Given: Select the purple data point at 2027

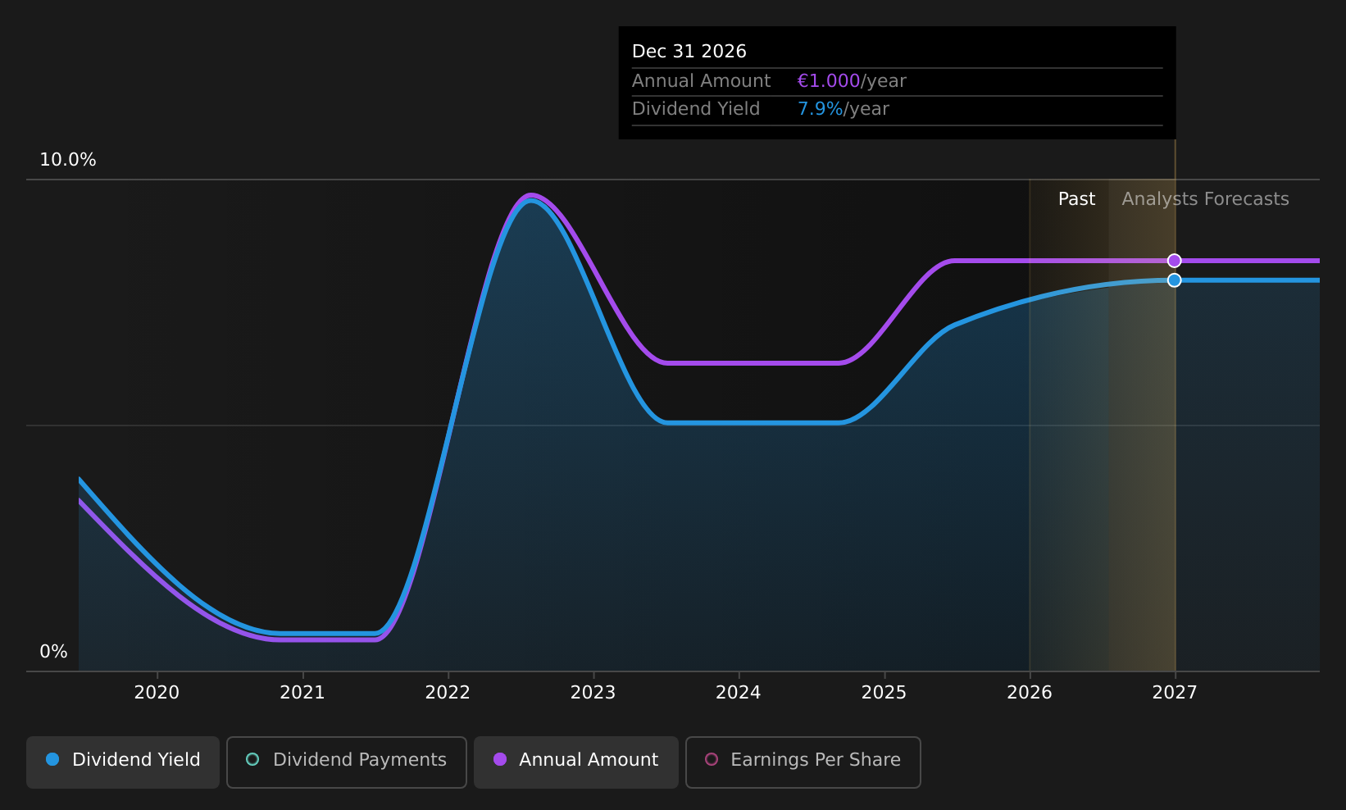Looking at the screenshot, I should (1175, 261).
